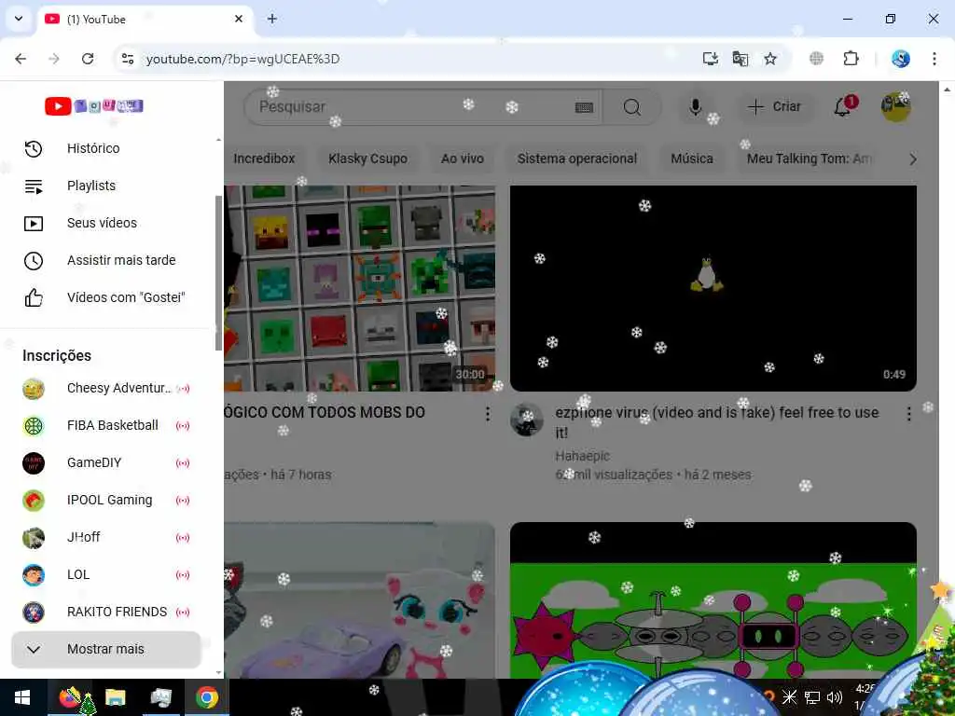Expand subscriptions with Mostrar mais
Viewport: 955px width, 716px height.
(x=106, y=649)
